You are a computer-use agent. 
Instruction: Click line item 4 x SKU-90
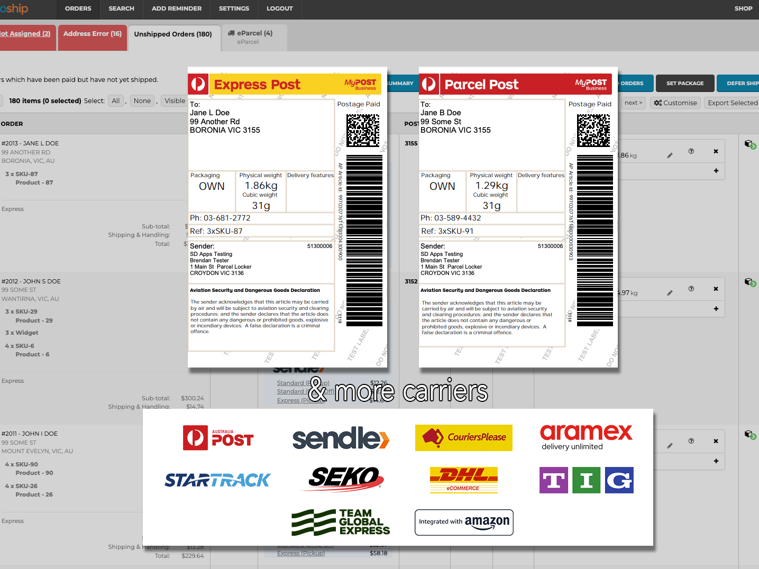(x=22, y=464)
